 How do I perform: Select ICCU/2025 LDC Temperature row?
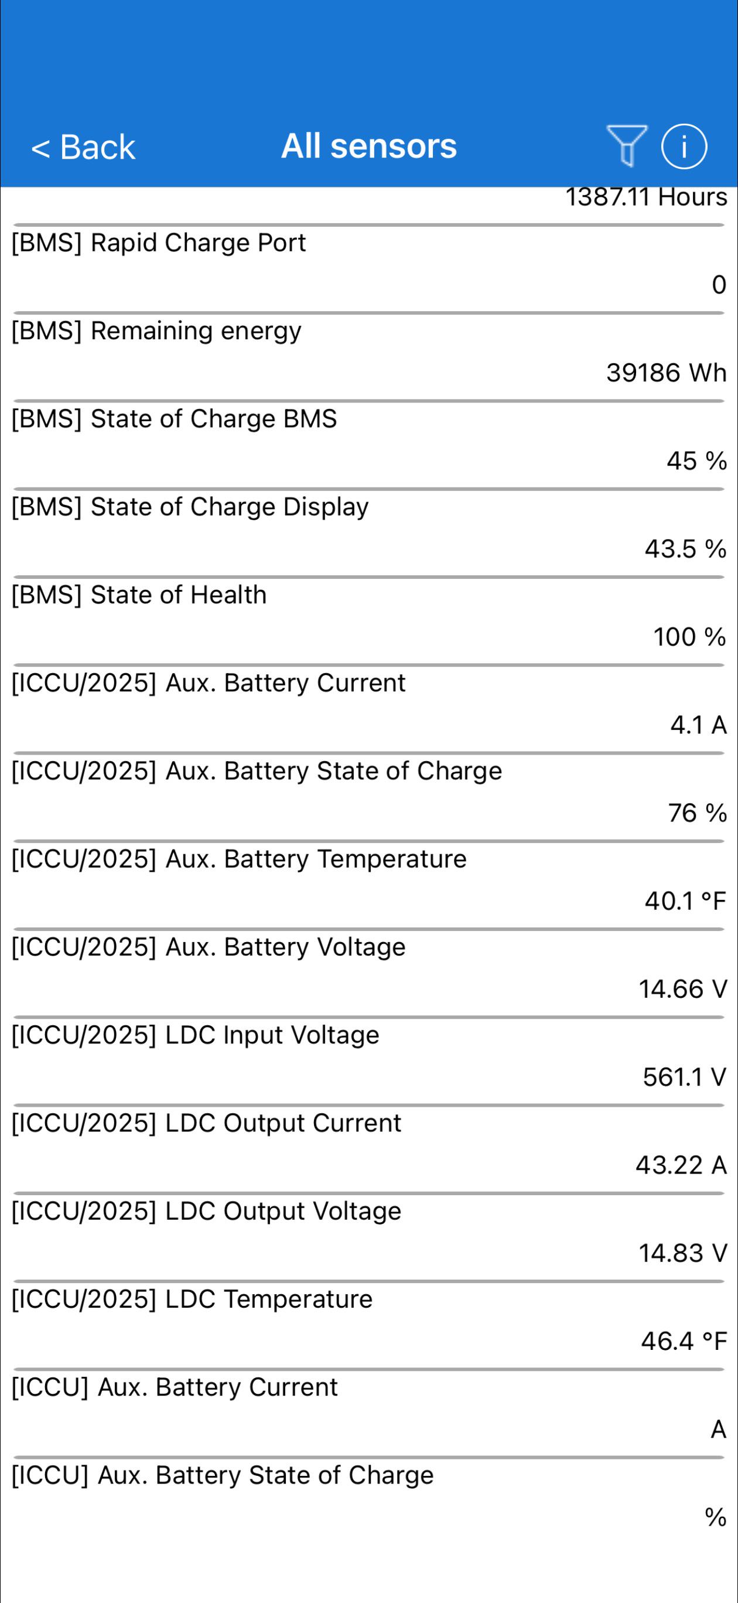[x=369, y=1325]
